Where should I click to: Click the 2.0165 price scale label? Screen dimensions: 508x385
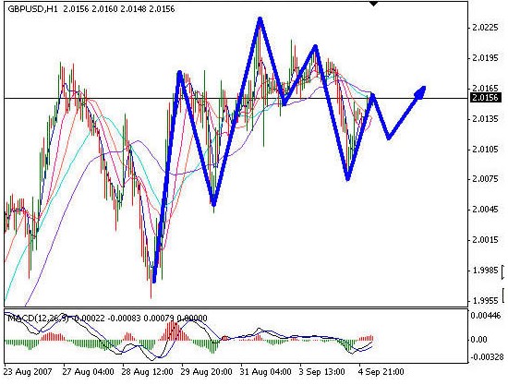coord(485,89)
